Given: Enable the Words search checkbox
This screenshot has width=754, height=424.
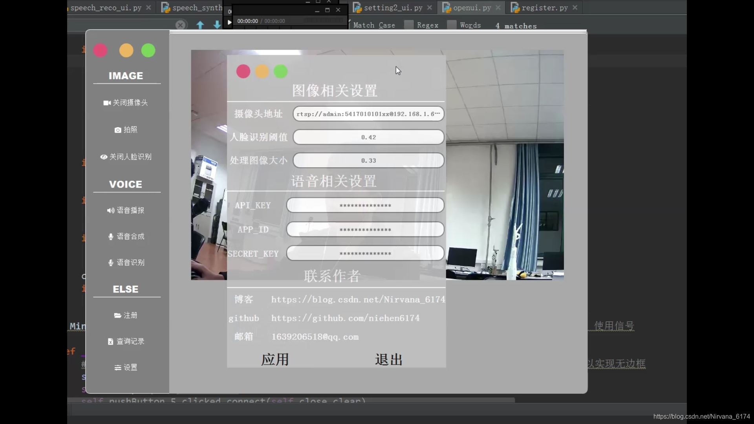Looking at the screenshot, I should click(452, 25).
